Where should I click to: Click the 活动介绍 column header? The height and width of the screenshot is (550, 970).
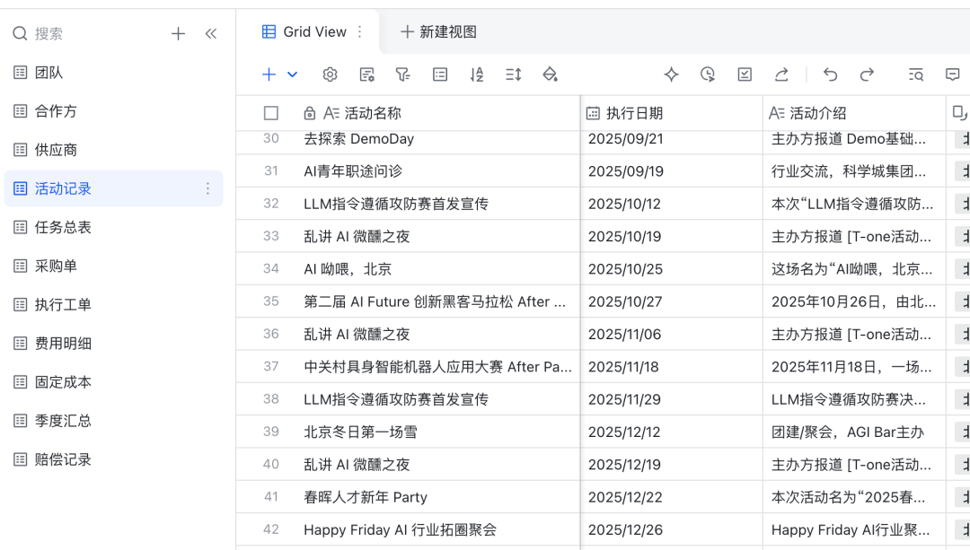point(854,113)
